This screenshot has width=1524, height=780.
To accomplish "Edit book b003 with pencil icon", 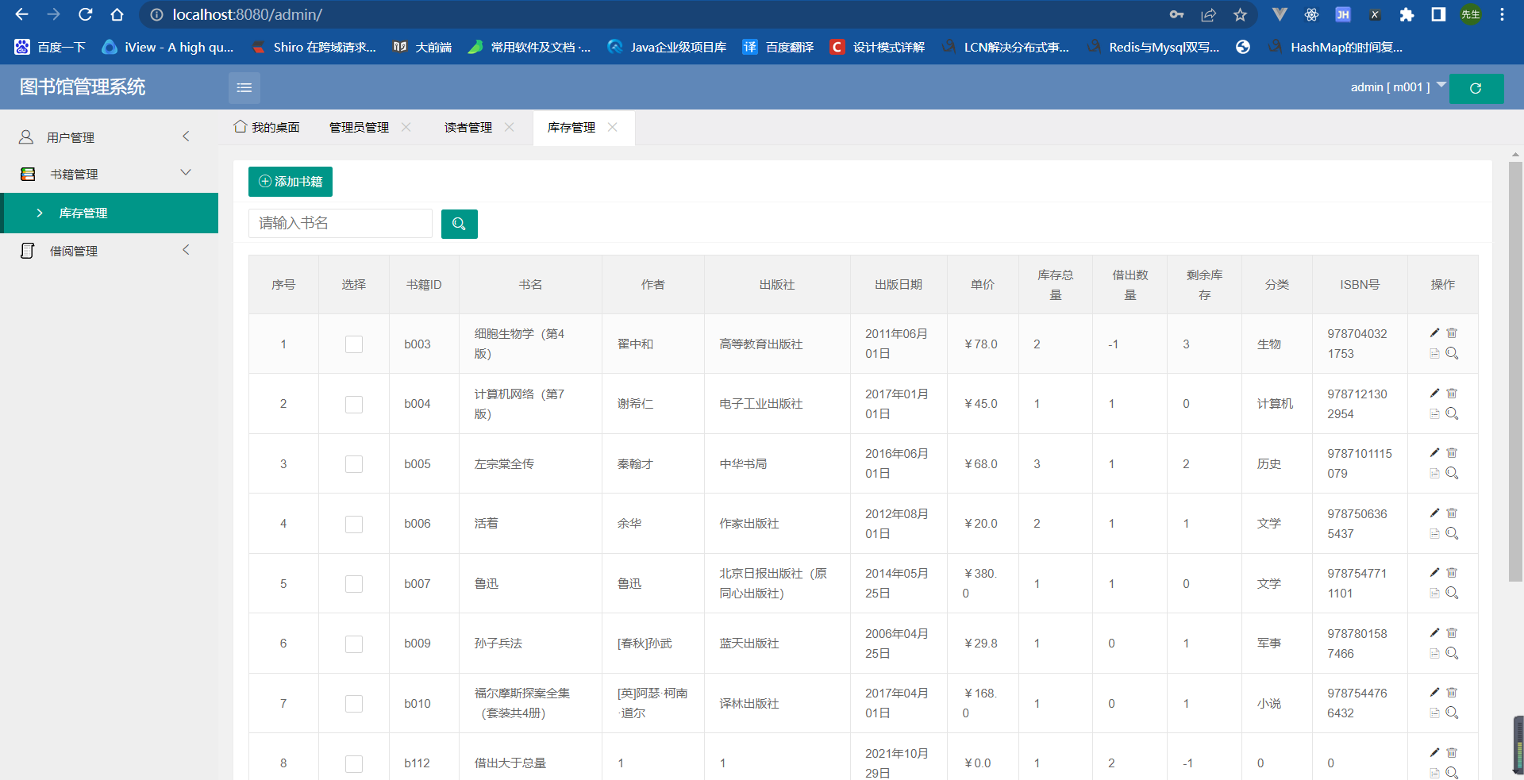I will (1434, 333).
